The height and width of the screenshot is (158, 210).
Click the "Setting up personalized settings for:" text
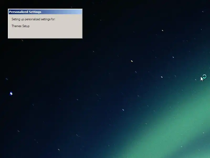33,19
